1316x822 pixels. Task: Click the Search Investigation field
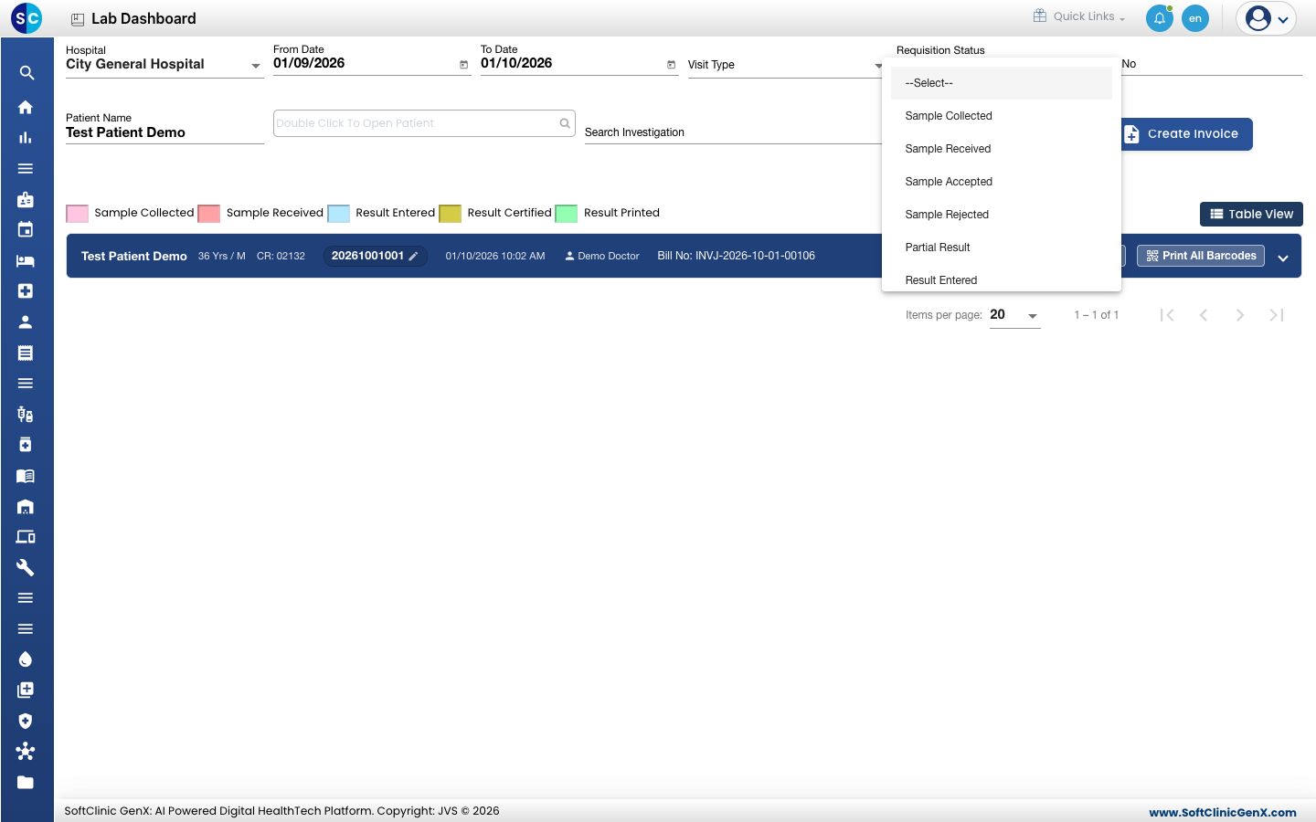(x=734, y=132)
